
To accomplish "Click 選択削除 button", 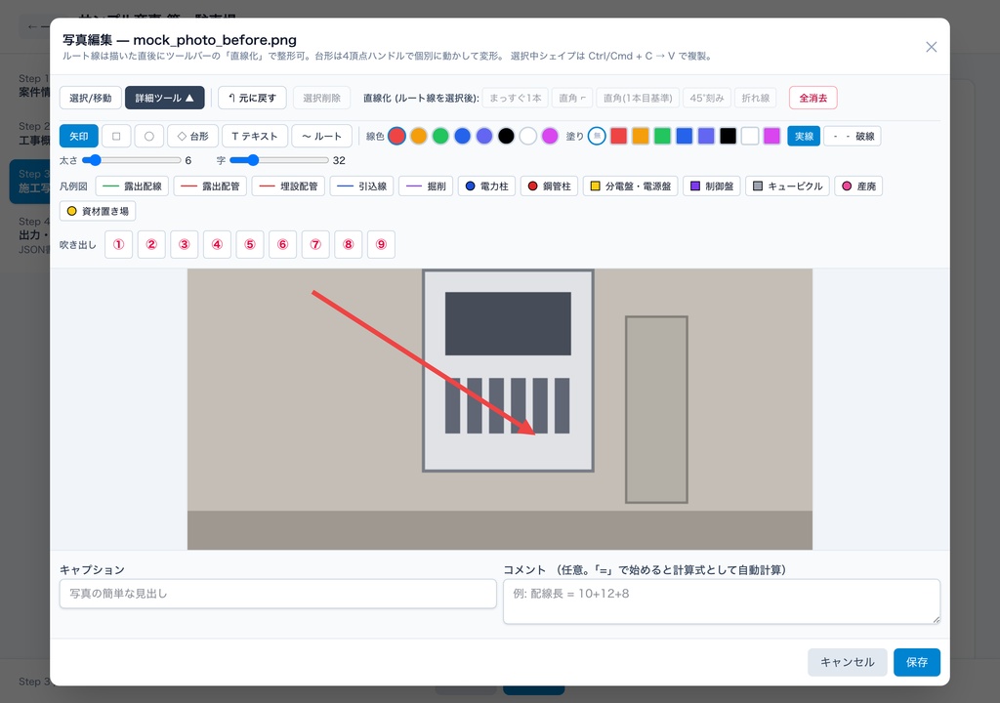I will (x=321, y=98).
